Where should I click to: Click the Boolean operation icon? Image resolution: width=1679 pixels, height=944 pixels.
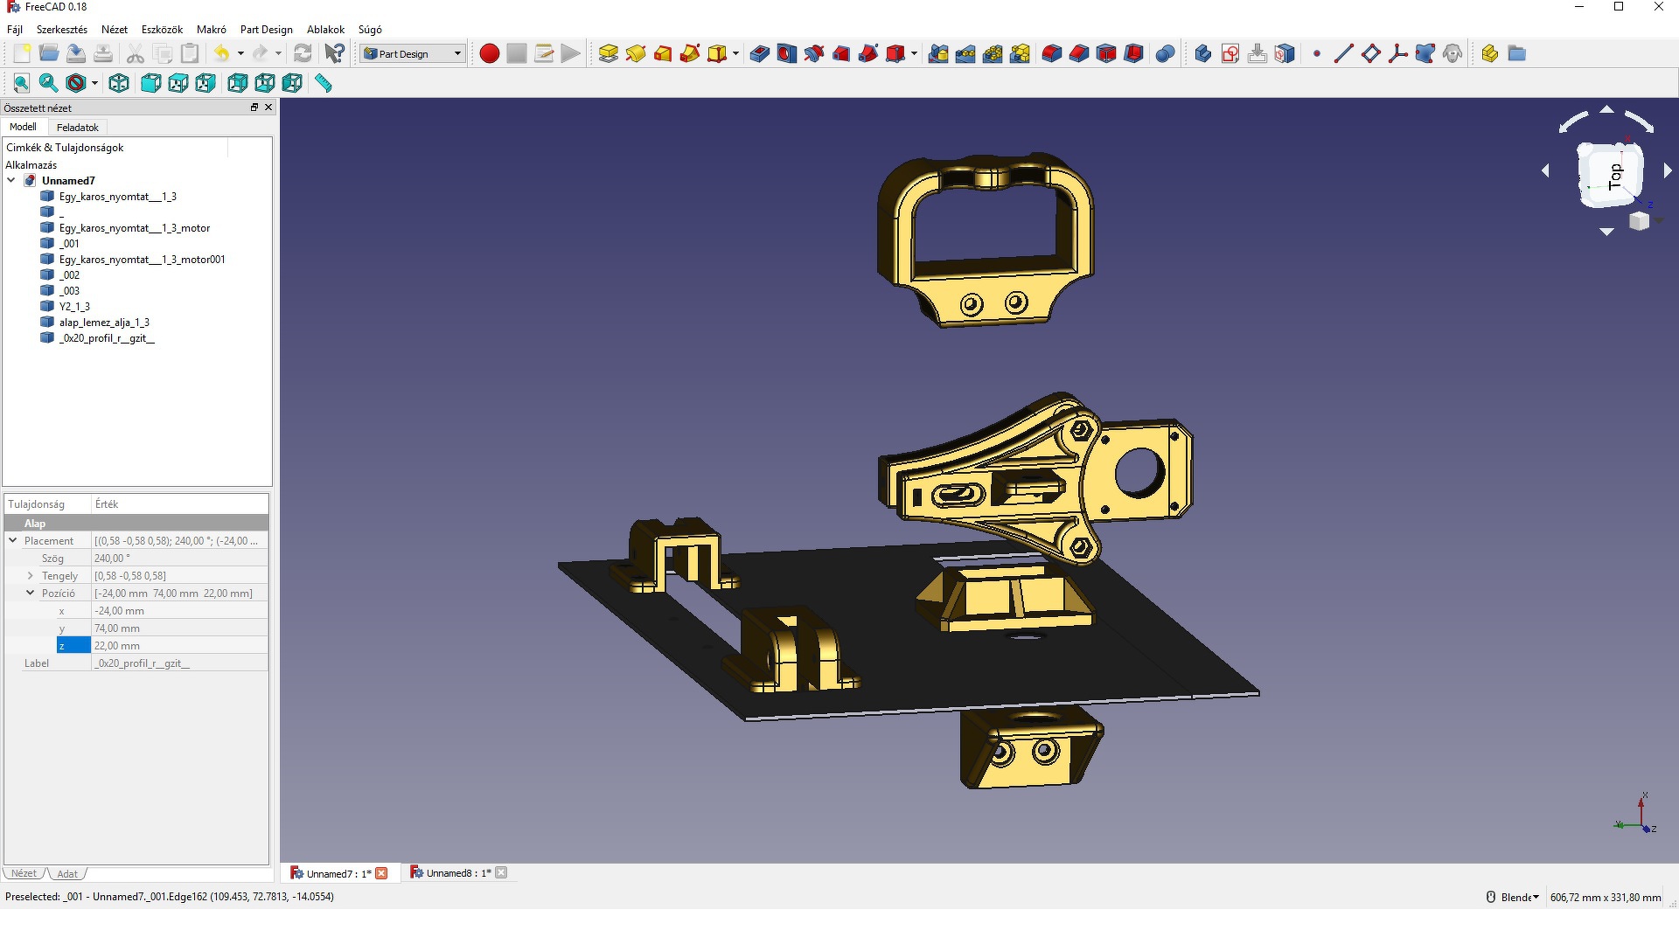pos(1165,54)
